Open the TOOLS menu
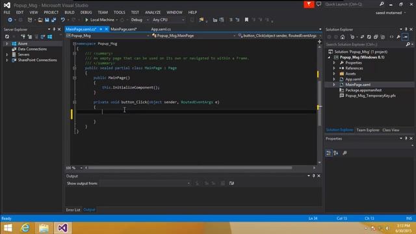416x234 pixels. [x=120, y=12]
